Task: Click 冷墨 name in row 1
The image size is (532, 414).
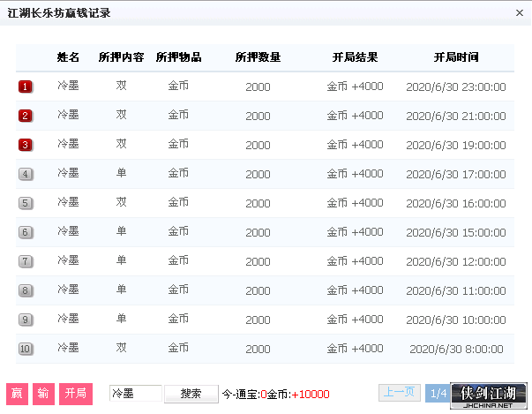Action: tap(68, 86)
